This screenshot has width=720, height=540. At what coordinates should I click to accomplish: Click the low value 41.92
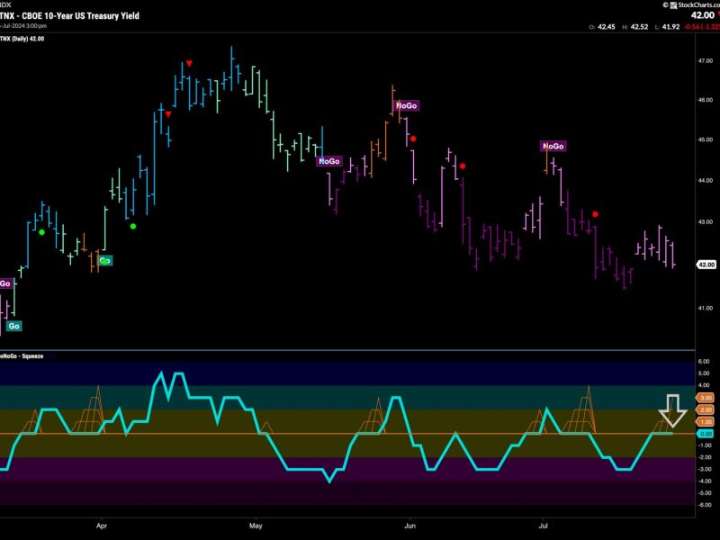click(670, 27)
